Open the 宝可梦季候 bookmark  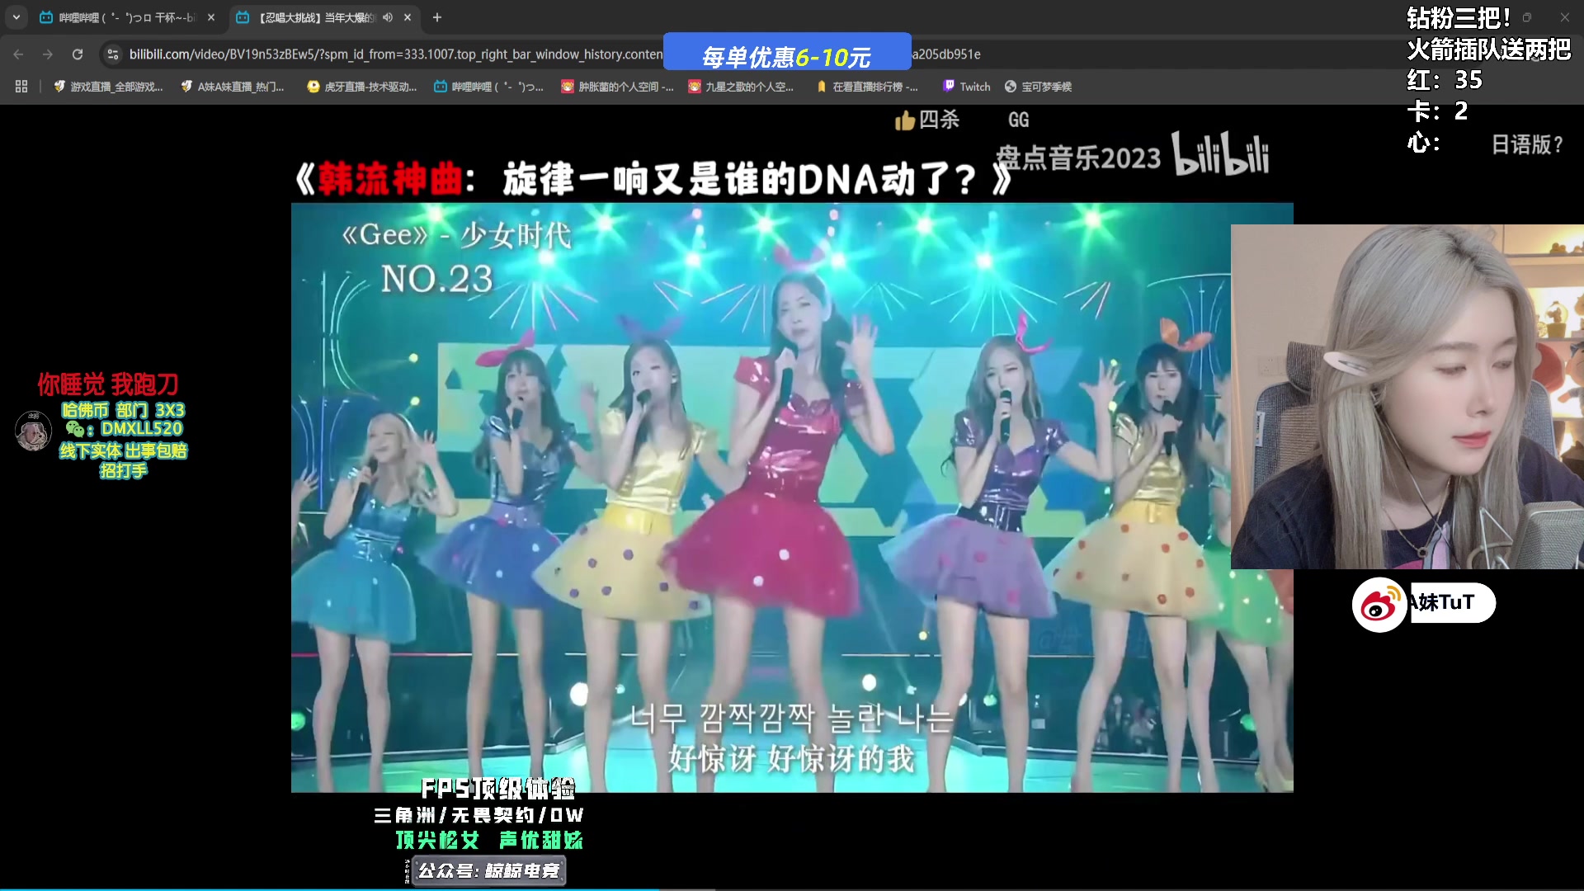(x=1039, y=87)
